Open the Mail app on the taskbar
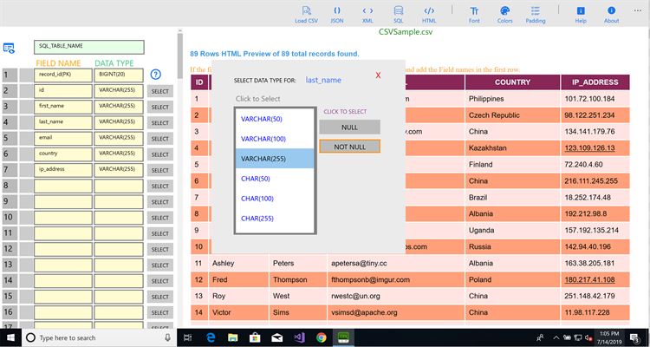The height and width of the screenshot is (347, 650). pos(277,337)
